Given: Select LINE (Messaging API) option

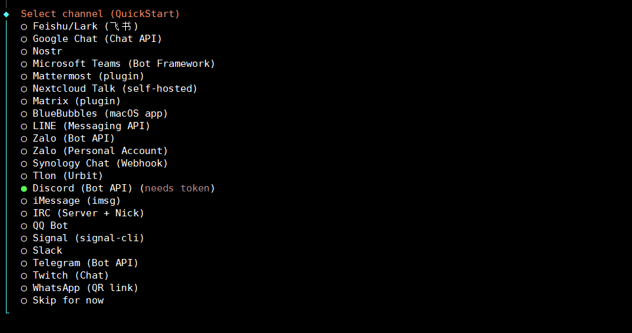Looking at the screenshot, I should (91, 126).
